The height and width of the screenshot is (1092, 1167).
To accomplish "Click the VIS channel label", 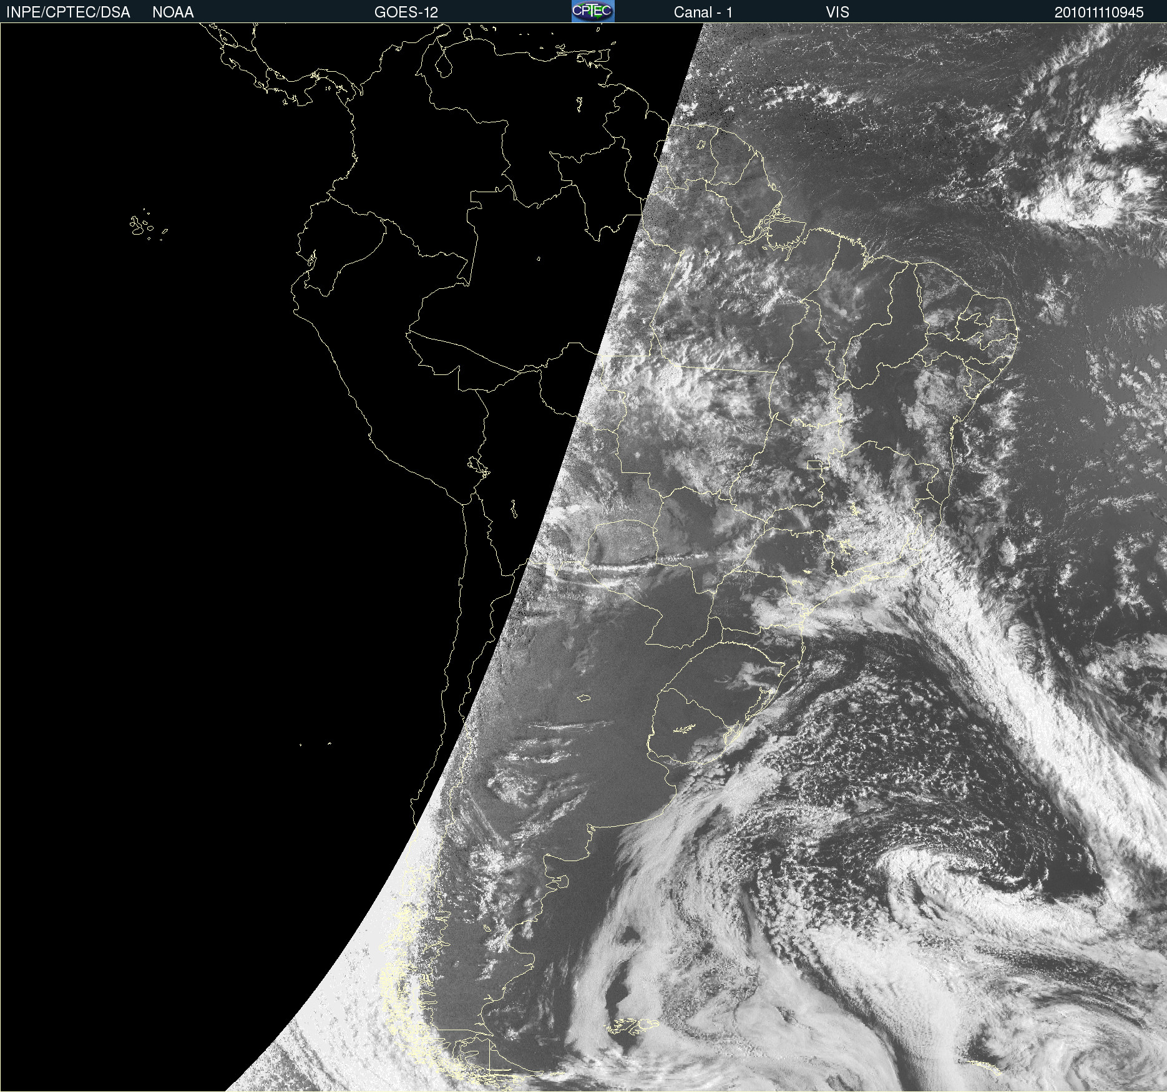I will click(x=837, y=12).
